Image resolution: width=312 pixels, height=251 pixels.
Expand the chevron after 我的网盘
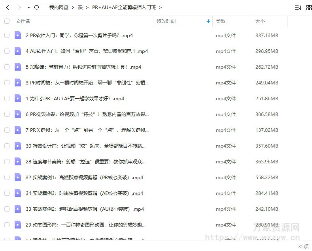(x=73, y=7)
